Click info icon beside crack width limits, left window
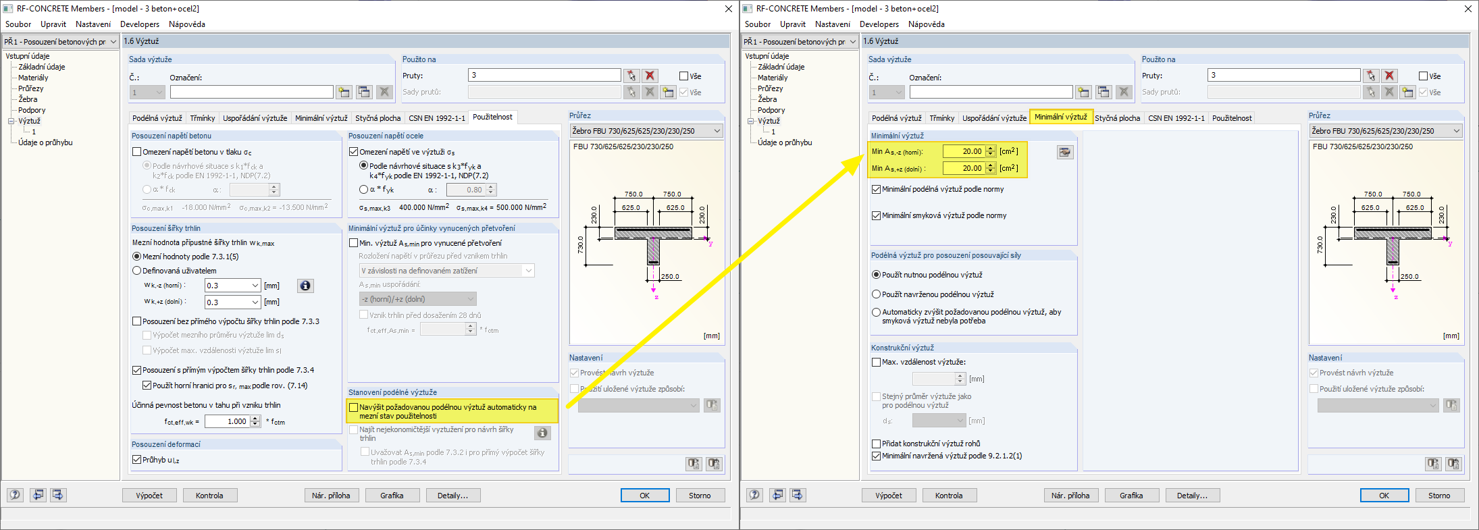 pyautogui.click(x=305, y=286)
